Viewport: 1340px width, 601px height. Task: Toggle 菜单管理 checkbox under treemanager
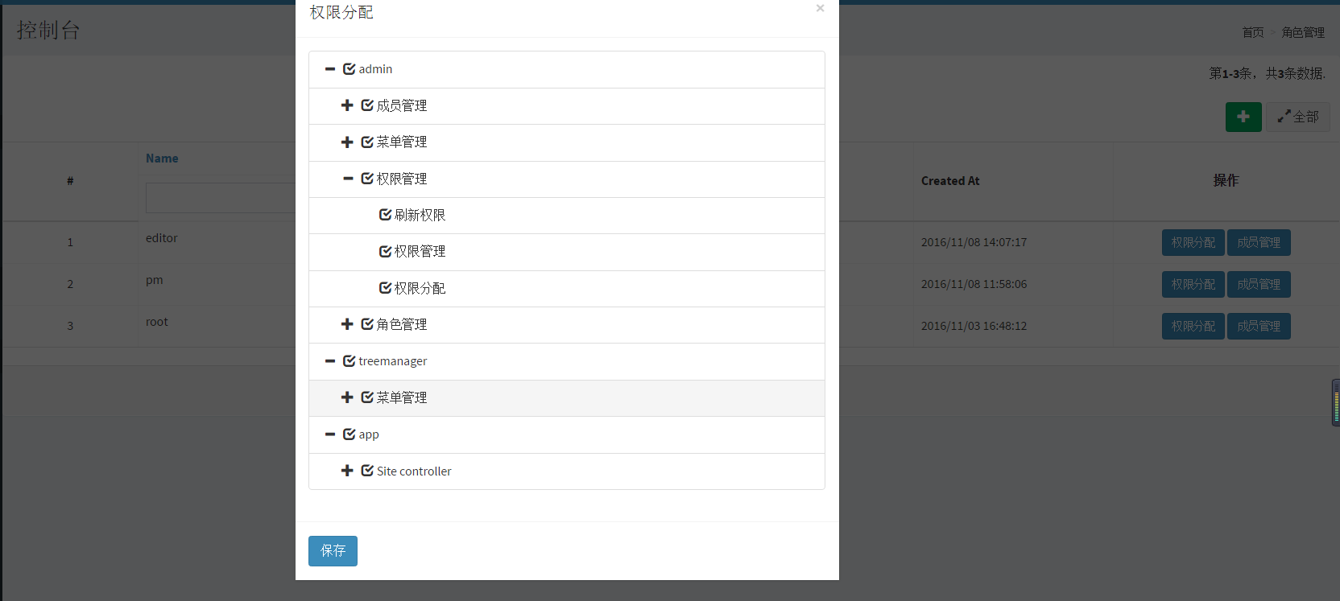pos(367,397)
